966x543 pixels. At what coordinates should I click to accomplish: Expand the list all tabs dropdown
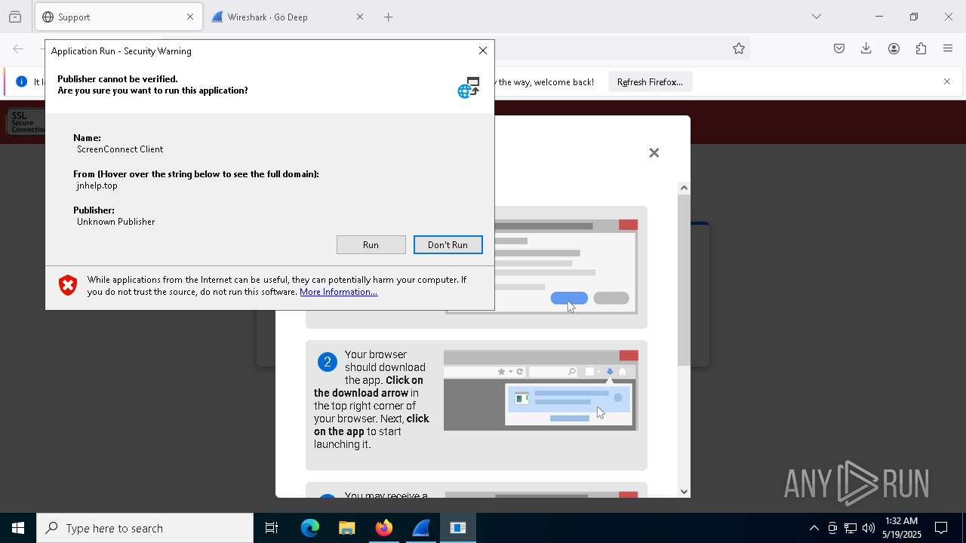point(816,17)
